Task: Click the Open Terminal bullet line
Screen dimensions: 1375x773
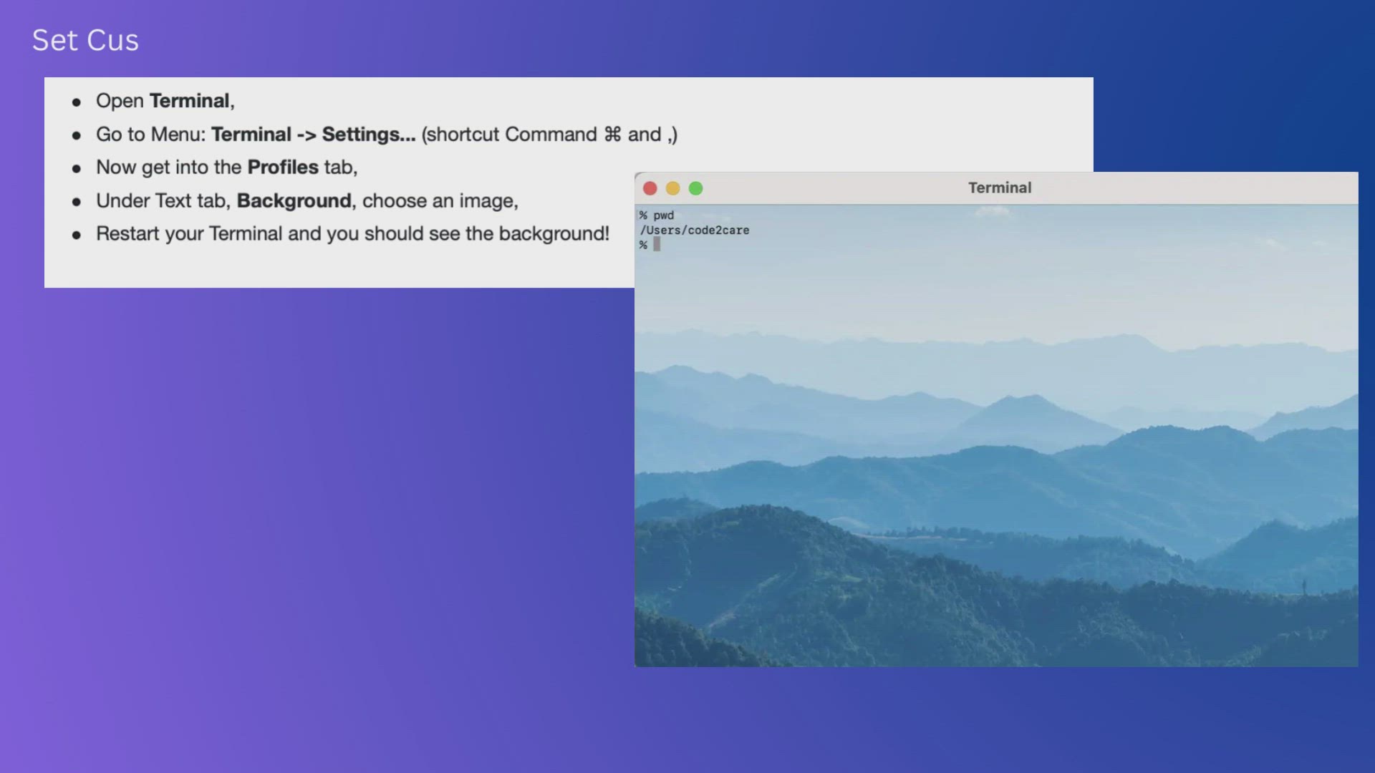Action: [x=165, y=101]
